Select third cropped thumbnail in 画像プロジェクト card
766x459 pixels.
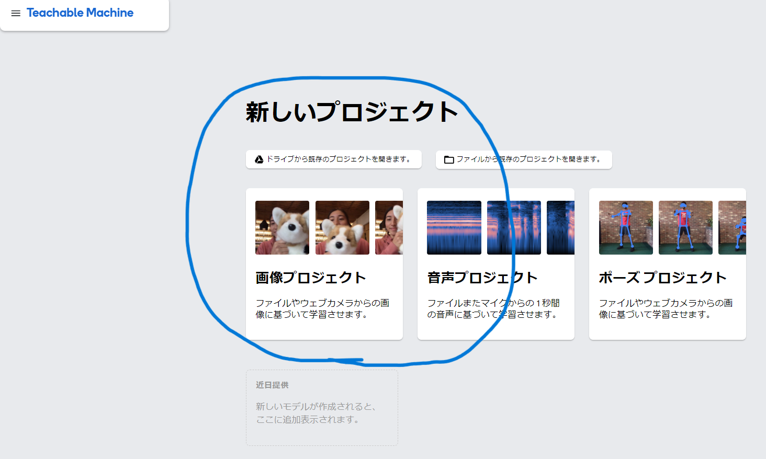click(389, 228)
